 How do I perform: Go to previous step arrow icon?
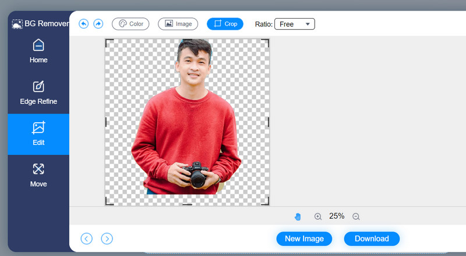(x=87, y=239)
